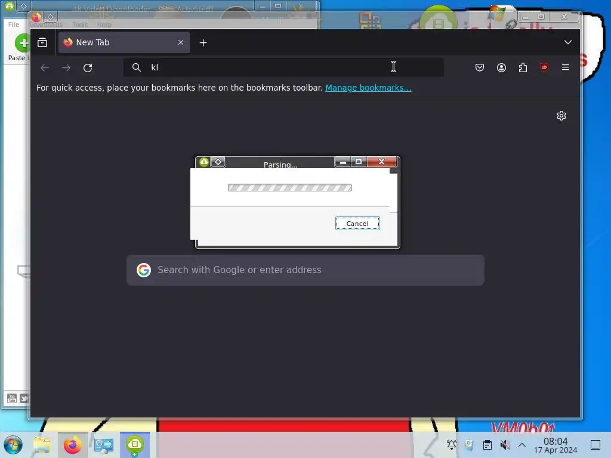The width and height of the screenshot is (611, 458).
Task: Open Firefox application hamburger menu
Action: pyautogui.click(x=566, y=67)
